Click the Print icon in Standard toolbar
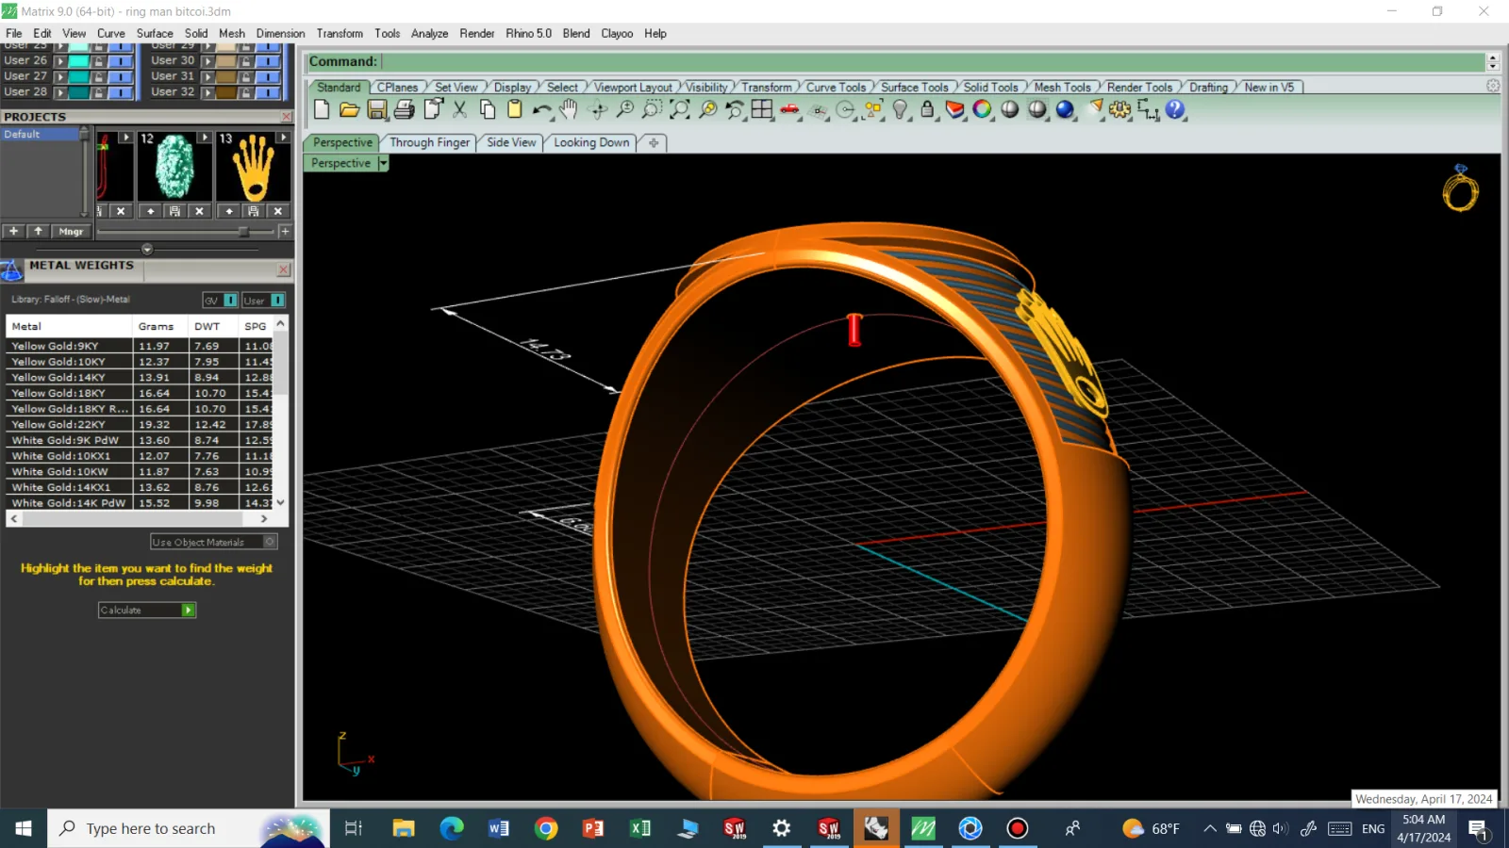This screenshot has width=1509, height=848. (405, 109)
